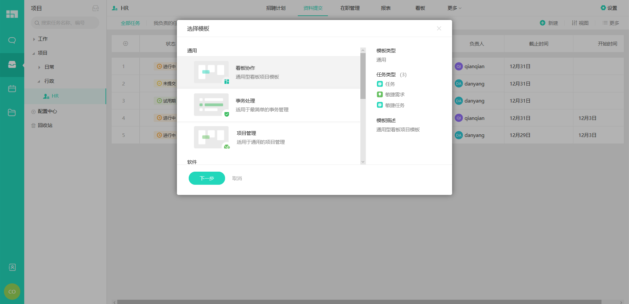This screenshot has width=629, height=304.
Task: Click the settings gear icon at top right
Action: (x=603, y=8)
